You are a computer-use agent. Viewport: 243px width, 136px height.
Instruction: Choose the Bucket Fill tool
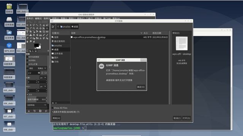click(37, 35)
